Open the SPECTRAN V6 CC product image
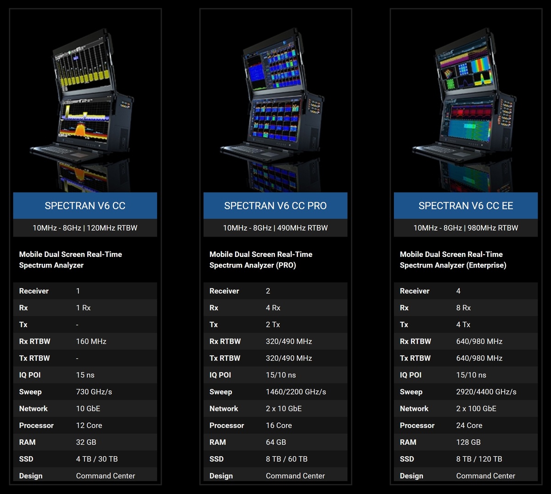The height and width of the screenshot is (494, 551). tap(85, 102)
